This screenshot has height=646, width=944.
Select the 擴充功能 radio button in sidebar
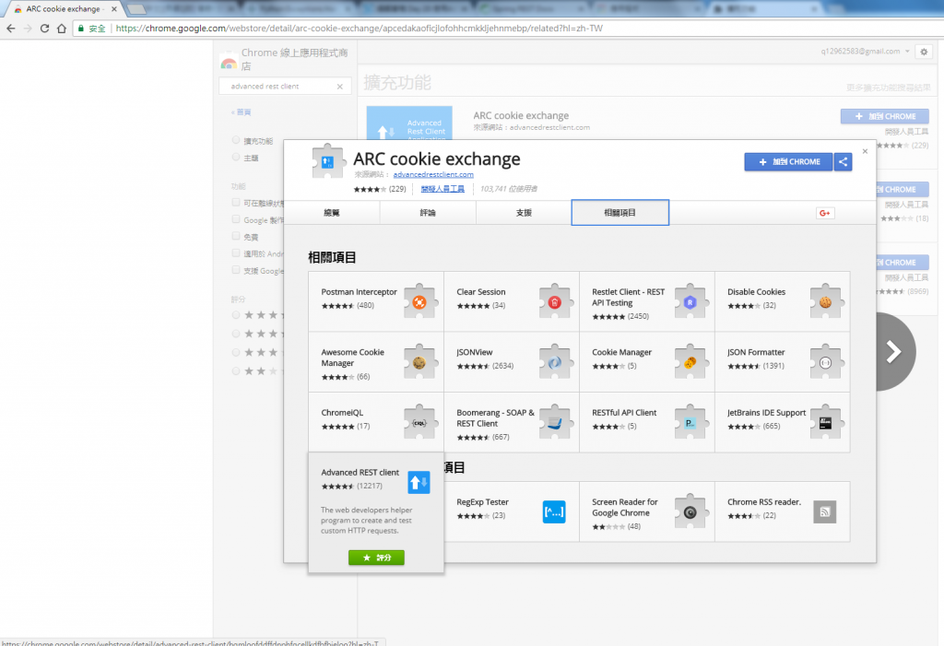(236, 140)
